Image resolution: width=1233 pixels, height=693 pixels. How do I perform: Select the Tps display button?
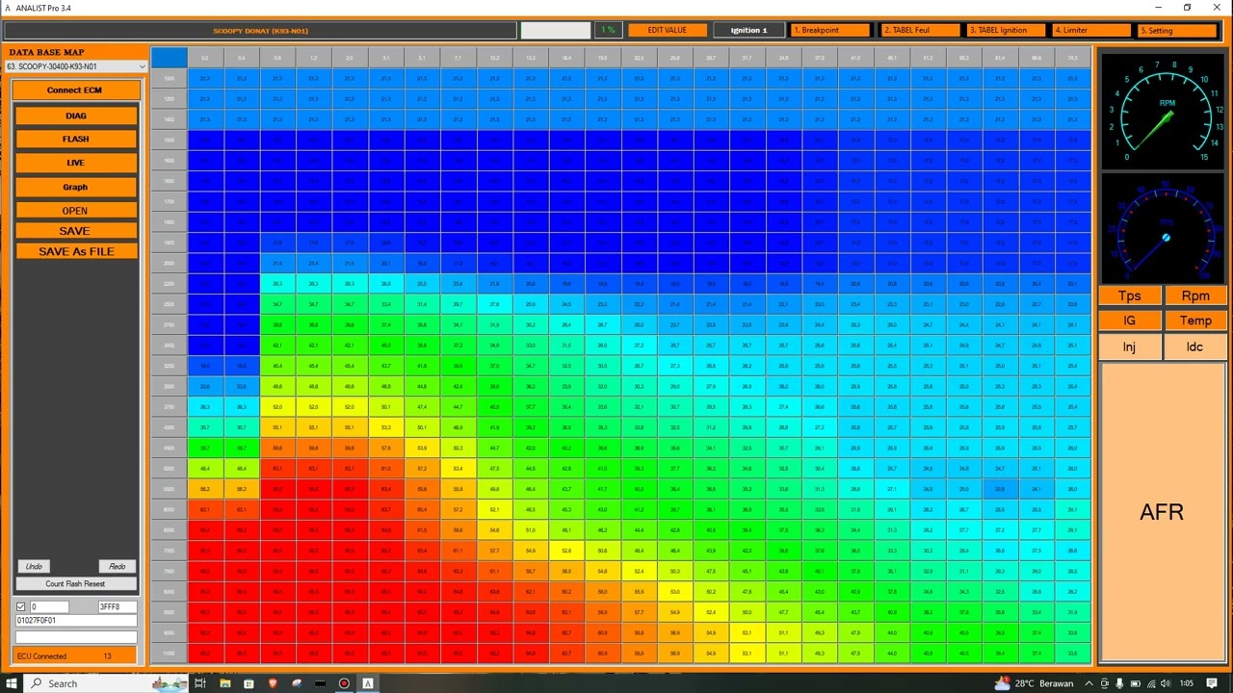1130,296
